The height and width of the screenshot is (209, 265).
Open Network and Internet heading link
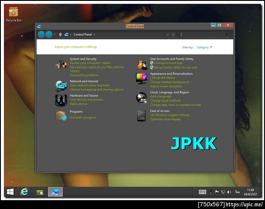click(84, 81)
